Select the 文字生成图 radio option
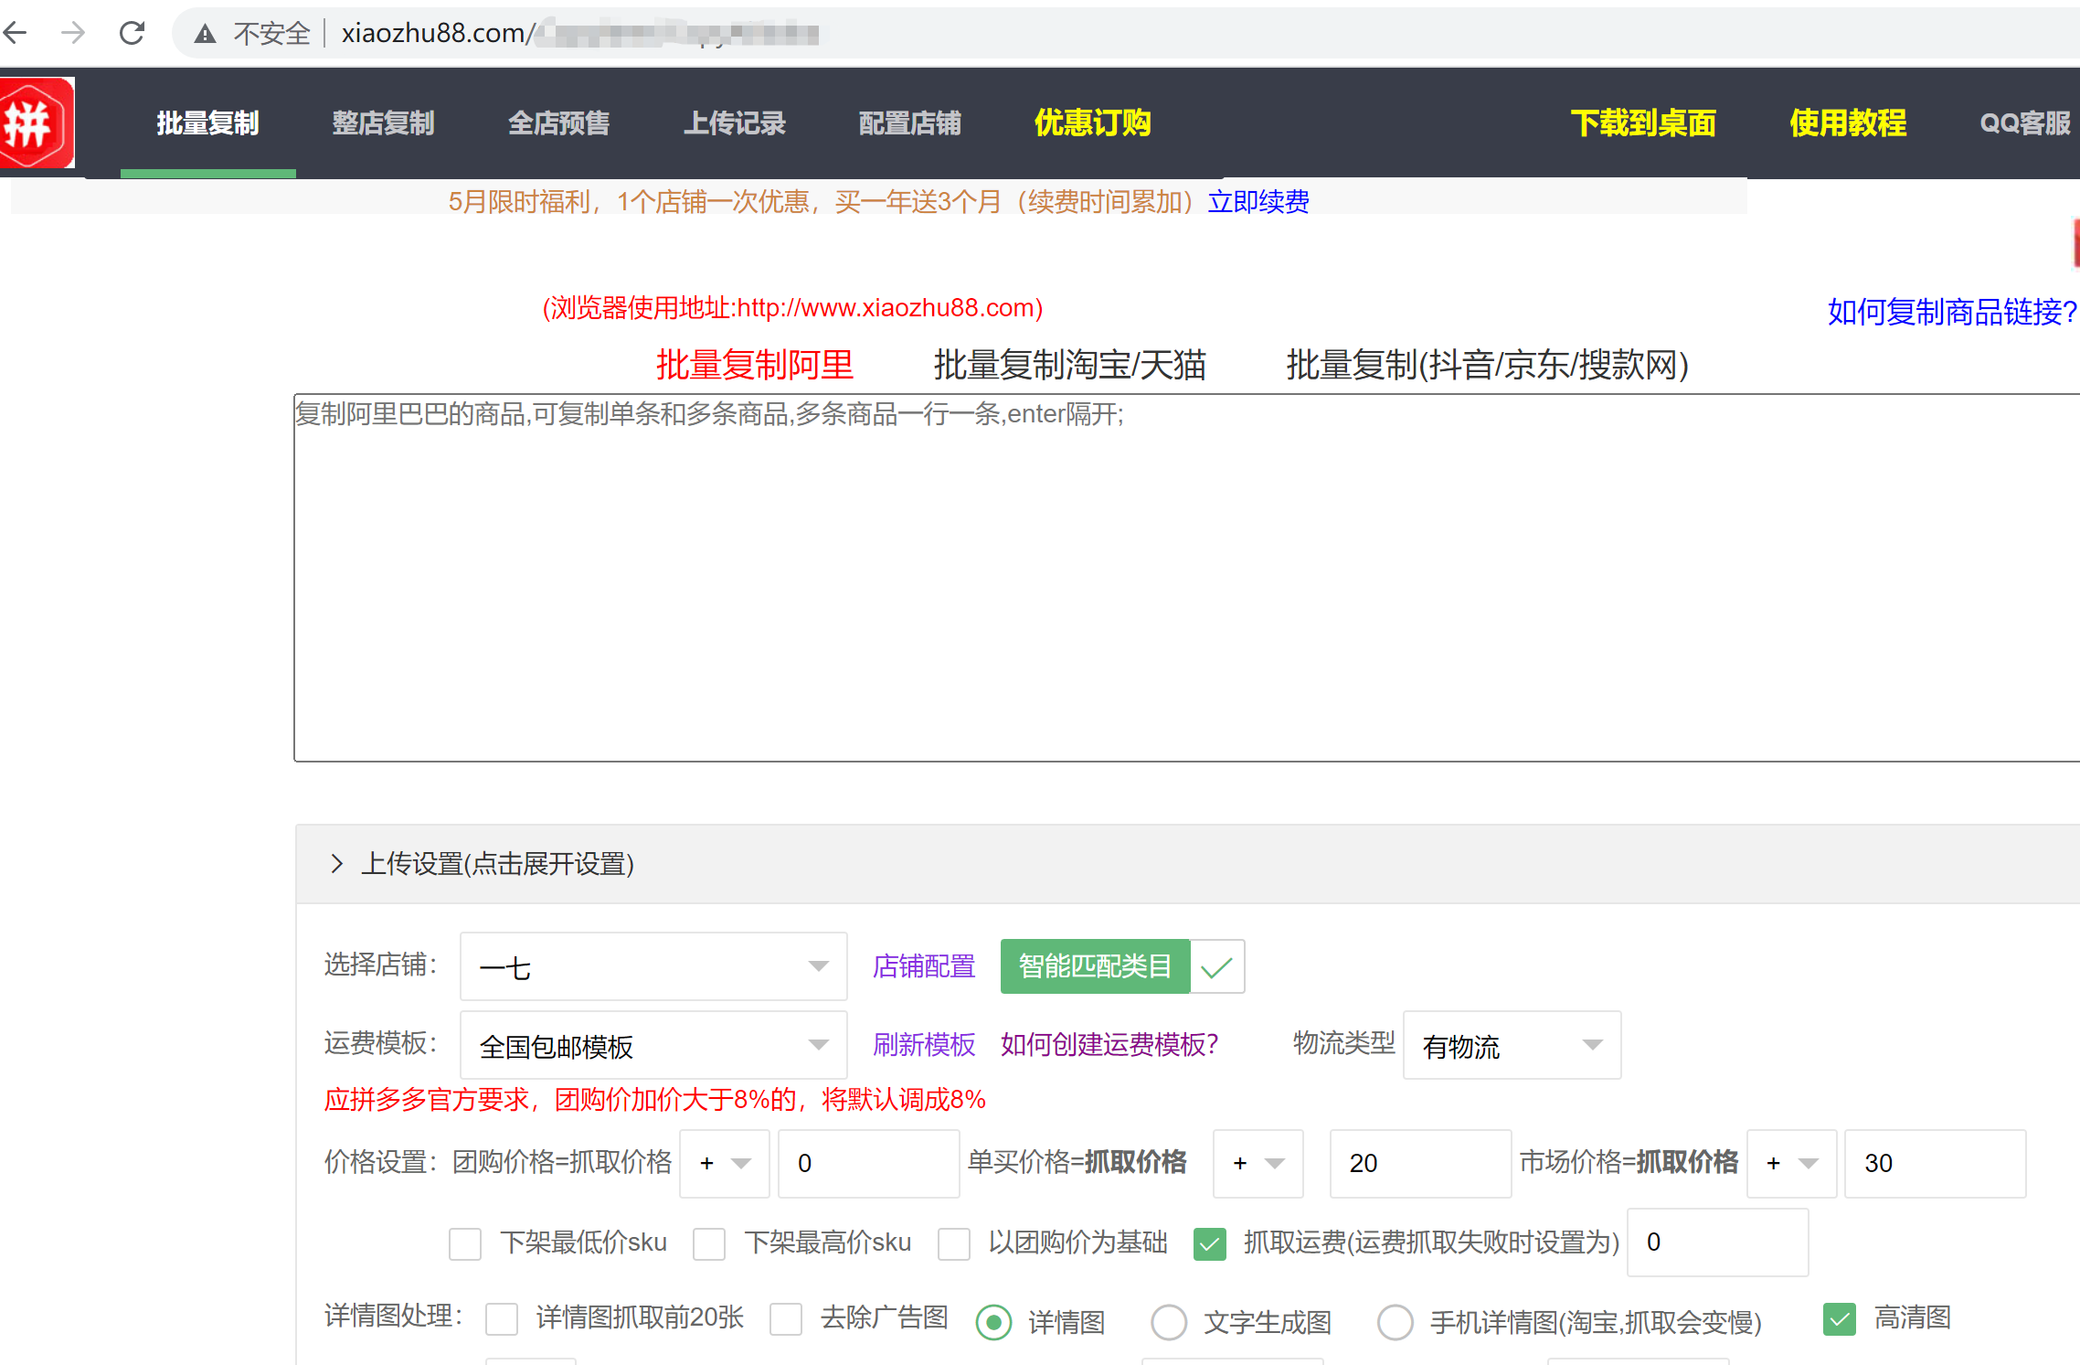 pyautogui.click(x=1169, y=1322)
